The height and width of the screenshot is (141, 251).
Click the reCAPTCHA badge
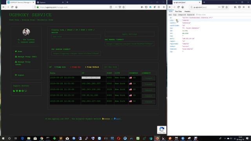[x=162, y=130]
